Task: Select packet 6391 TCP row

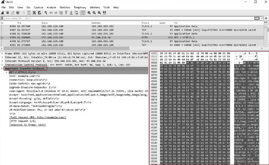Action: (x=132, y=45)
